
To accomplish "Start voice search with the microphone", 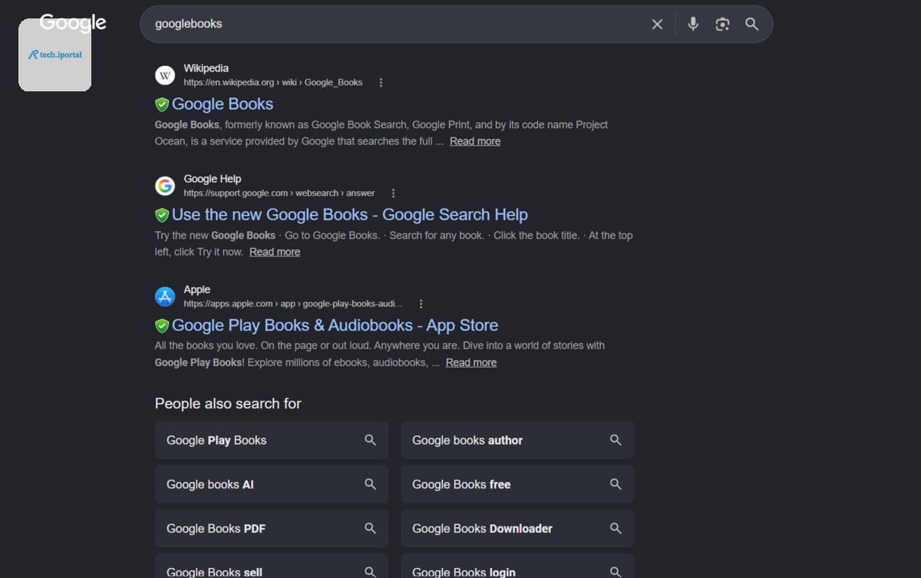I will [693, 24].
